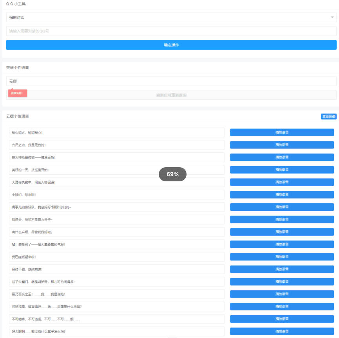Image resolution: width=339 pixels, height=338 pixels.
Task: Click the 69% zoom level indicator
Action: (172, 174)
